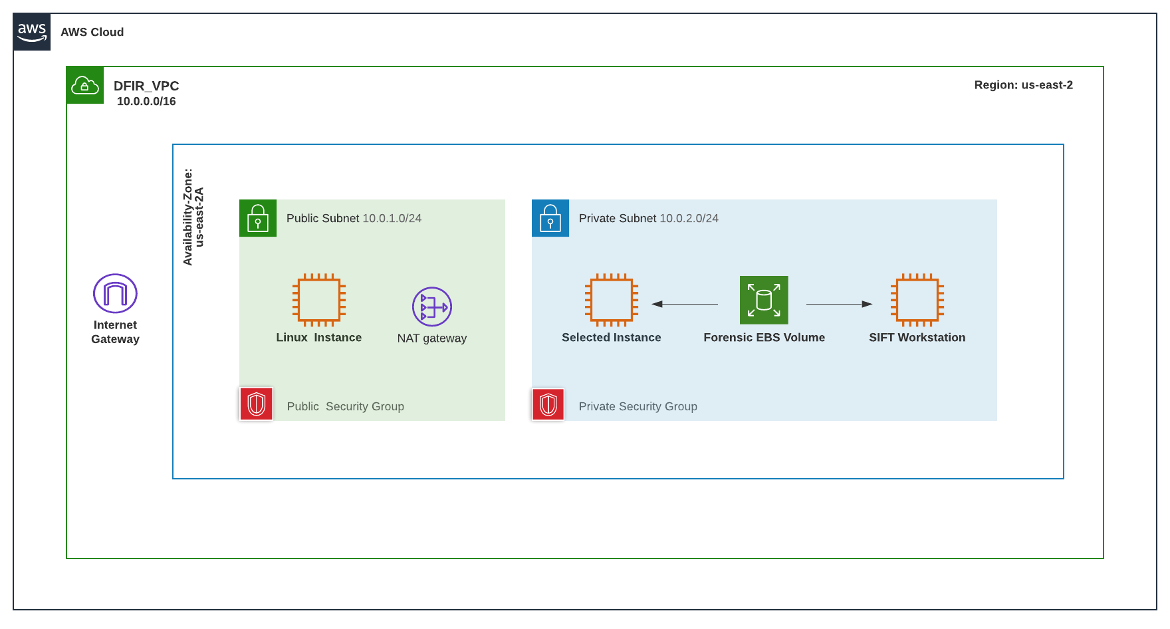Select the Availability-Zone us-east-2A label

[193, 217]
